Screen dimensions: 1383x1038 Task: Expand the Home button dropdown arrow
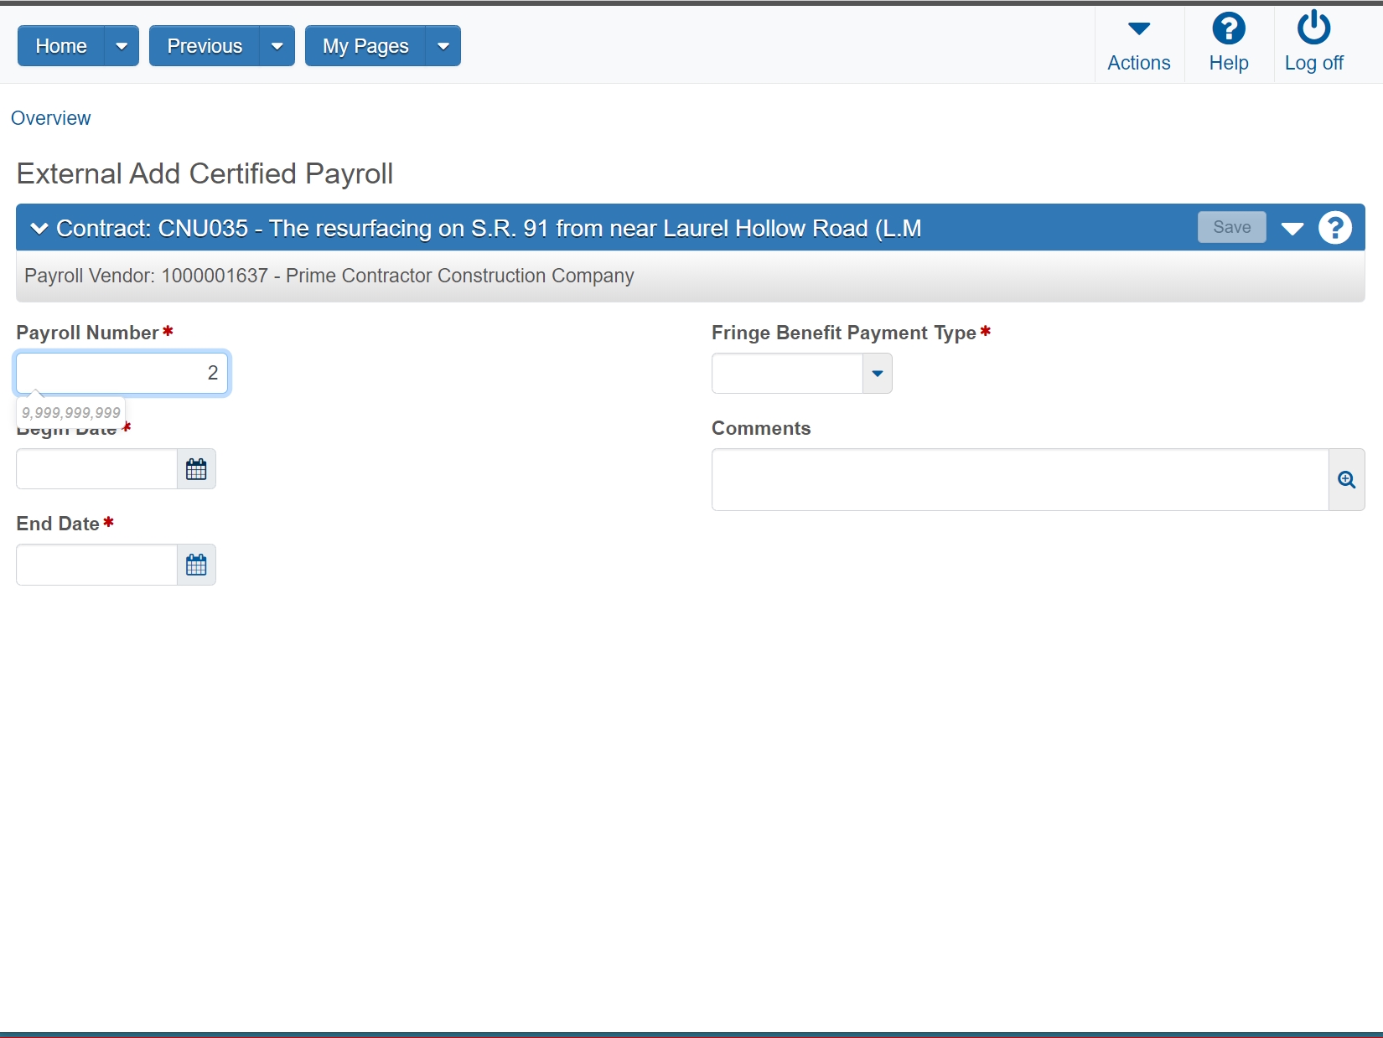tap(122, 46)
